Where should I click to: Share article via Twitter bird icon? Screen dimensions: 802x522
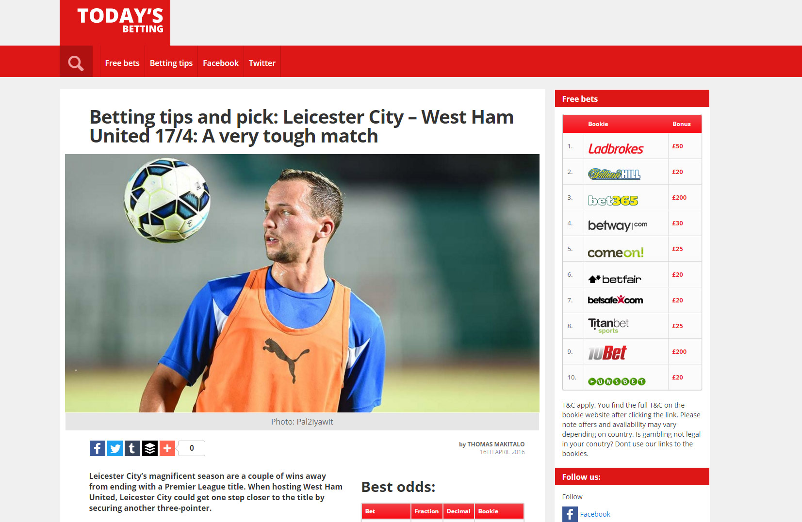click(115, 448)
